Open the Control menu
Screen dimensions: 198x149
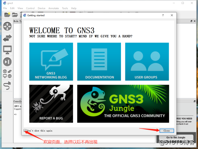[30, 8]
